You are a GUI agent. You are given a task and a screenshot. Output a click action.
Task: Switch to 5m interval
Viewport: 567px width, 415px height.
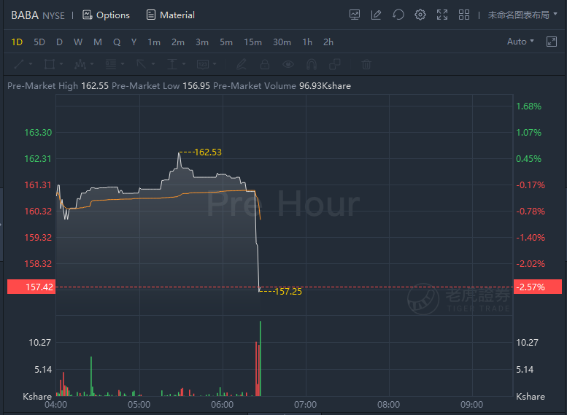tap(226, 42)
